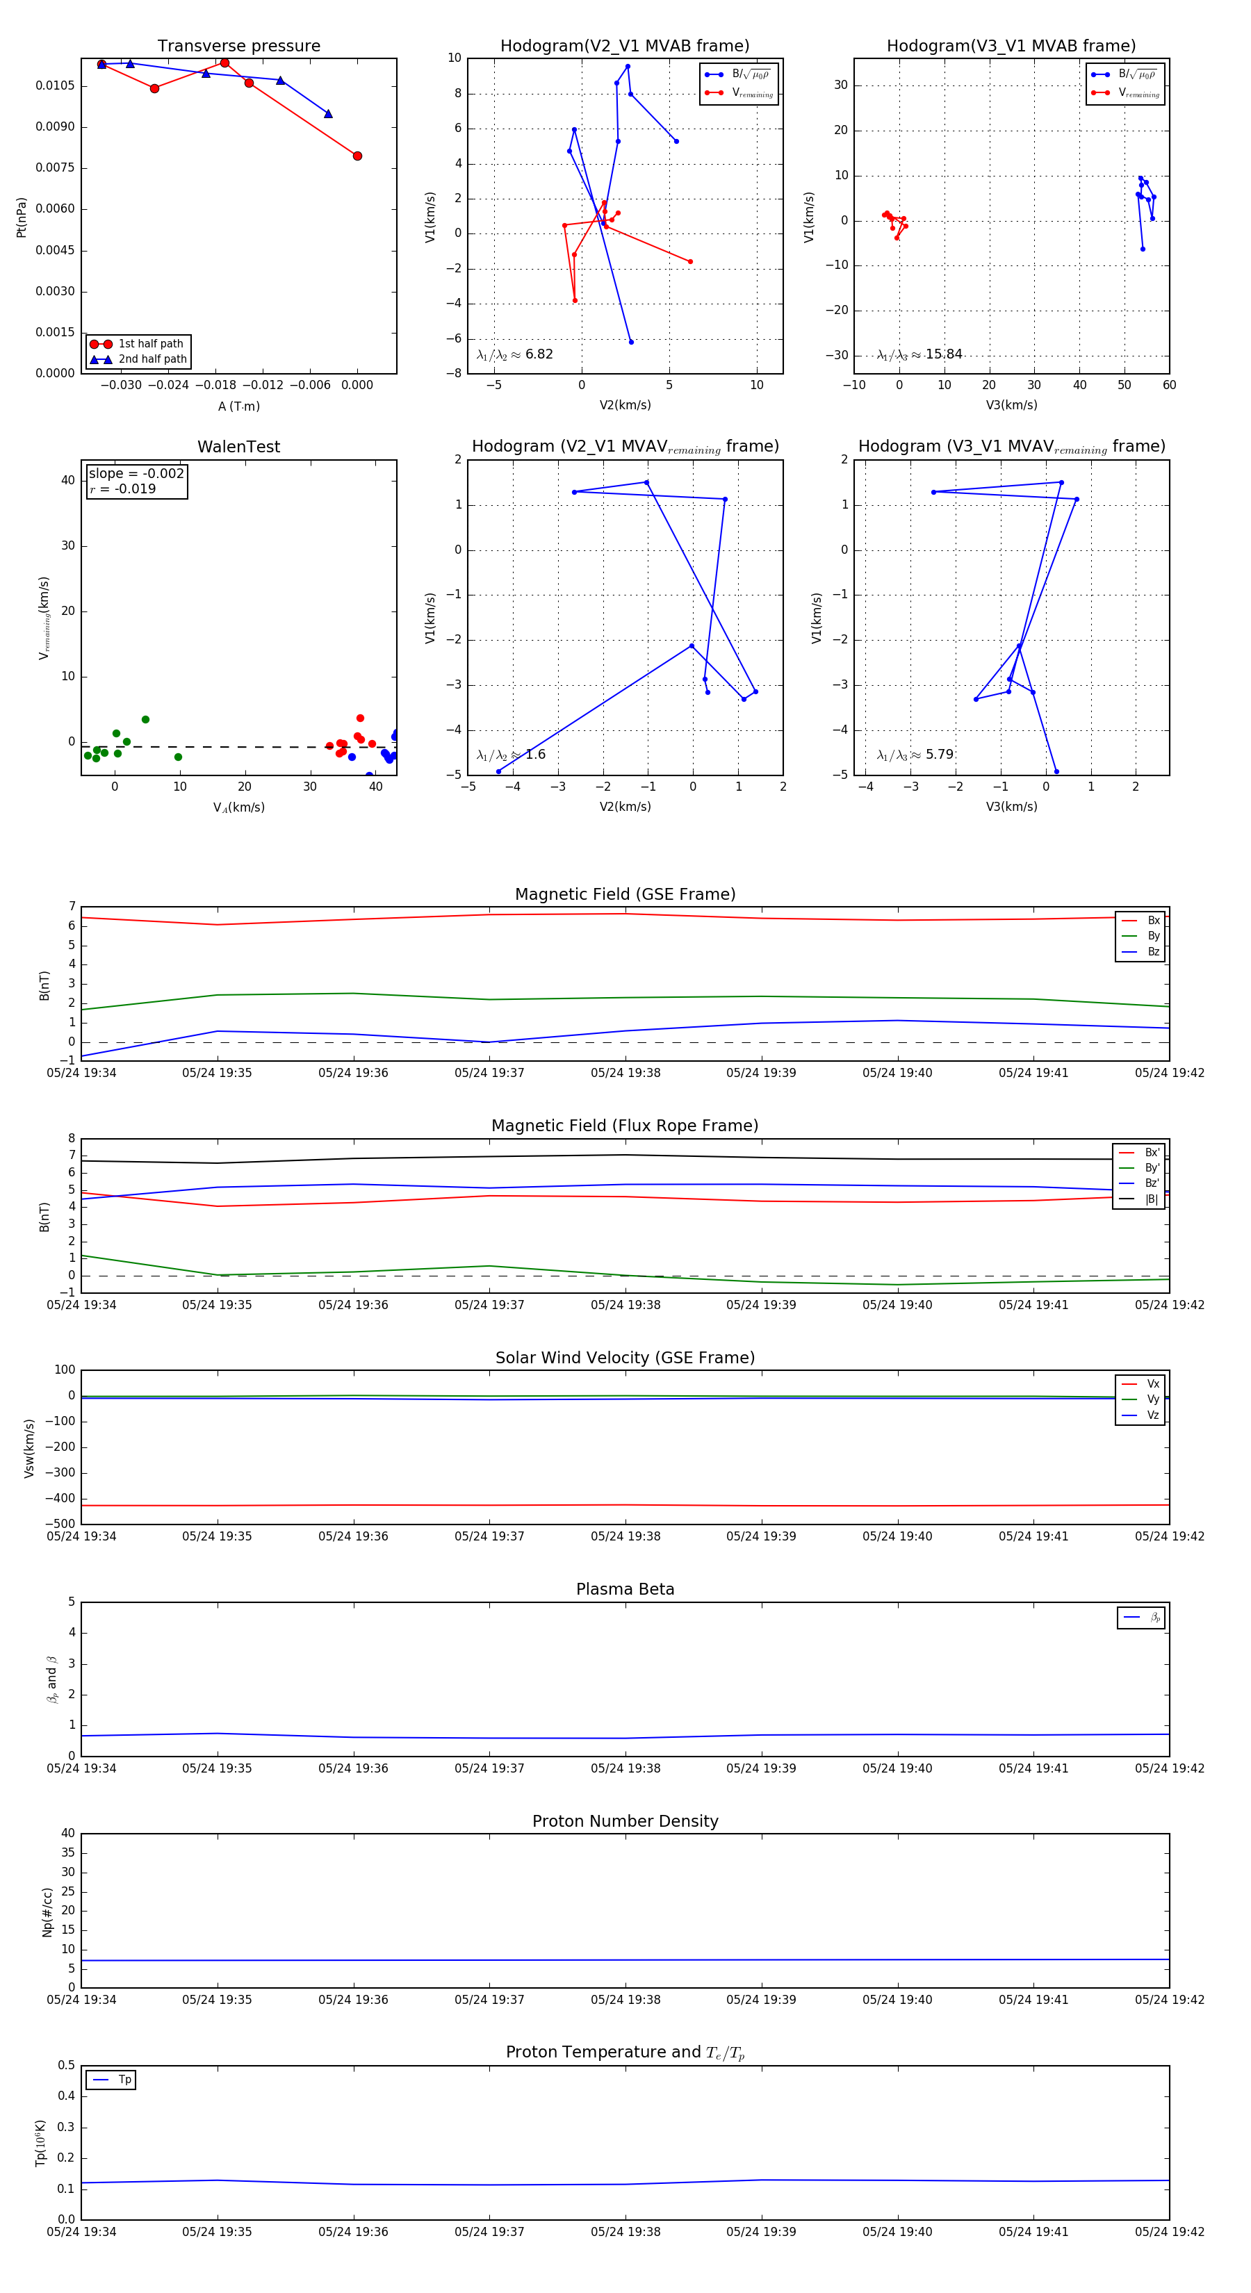Click the WalenTest plot title

[x=238, y=447]
